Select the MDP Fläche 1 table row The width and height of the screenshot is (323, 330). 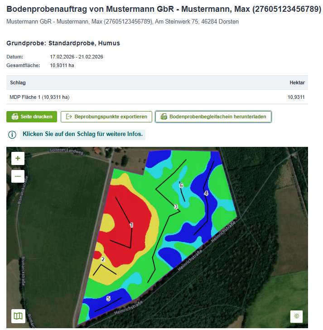157,97
